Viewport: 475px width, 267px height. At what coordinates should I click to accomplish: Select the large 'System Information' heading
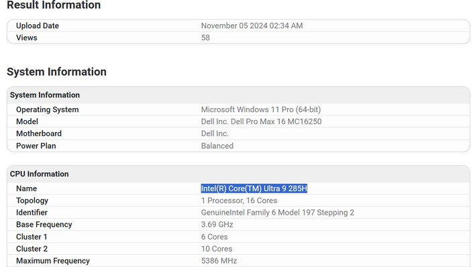coord(56,72)
